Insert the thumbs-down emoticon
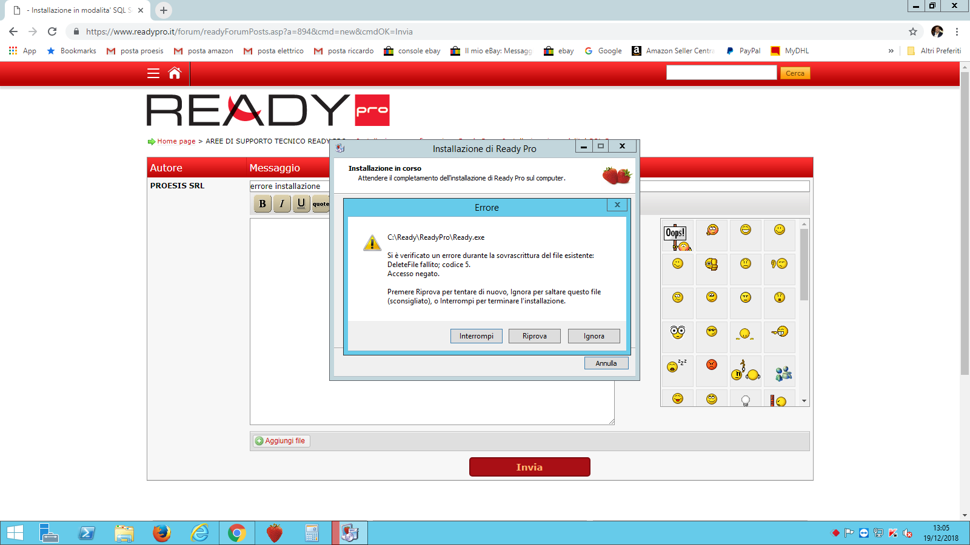Viewport: 970px width, 545px height. coord(780,263)
